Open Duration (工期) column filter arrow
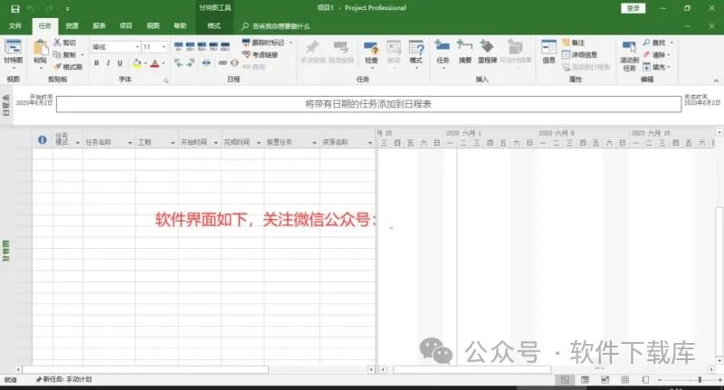724x390 pixels. point(173,143)
